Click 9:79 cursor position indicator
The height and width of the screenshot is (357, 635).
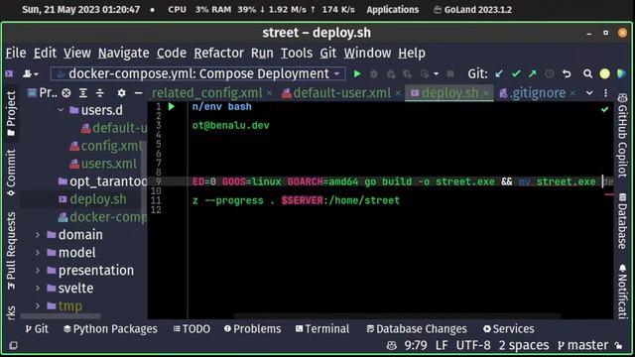pyautogui.click(x=416, y=345)
